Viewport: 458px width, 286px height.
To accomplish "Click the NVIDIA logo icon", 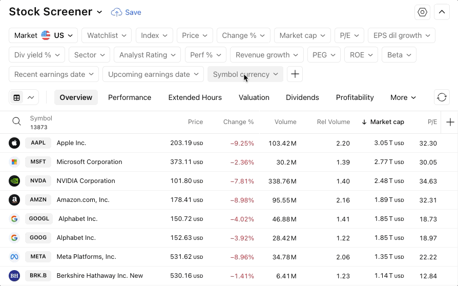I will [x=14, y=181].
